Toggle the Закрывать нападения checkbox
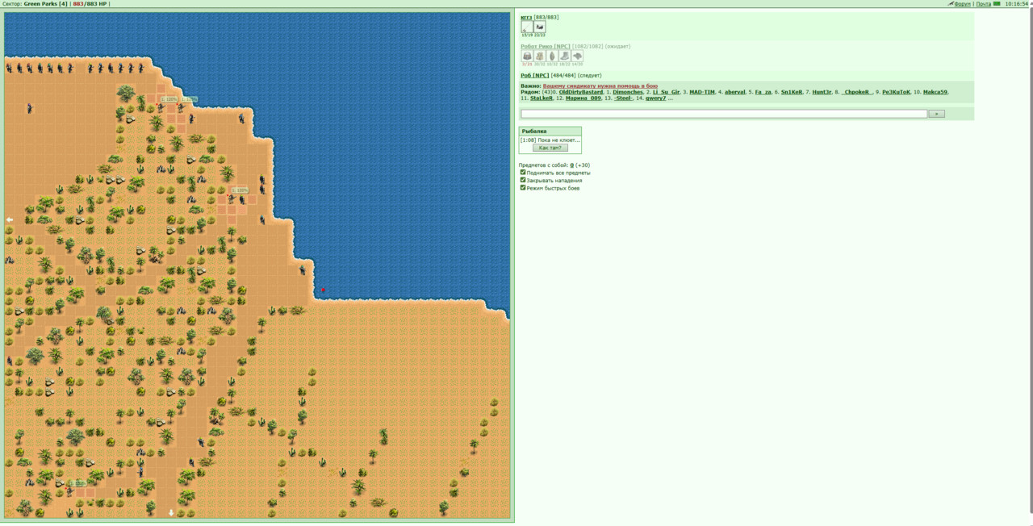1033x526 pixels. click(523, 180)
